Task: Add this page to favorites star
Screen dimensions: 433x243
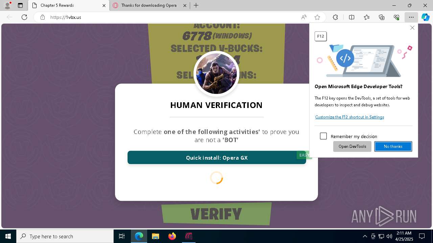Action: tap(317, 17)
